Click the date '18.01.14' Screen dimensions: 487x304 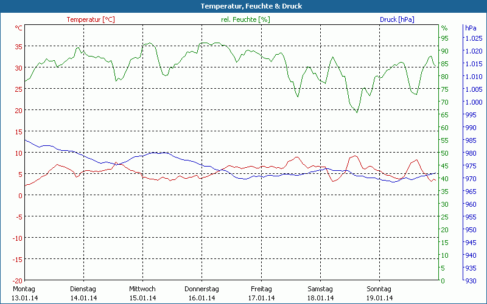[321, 298]
